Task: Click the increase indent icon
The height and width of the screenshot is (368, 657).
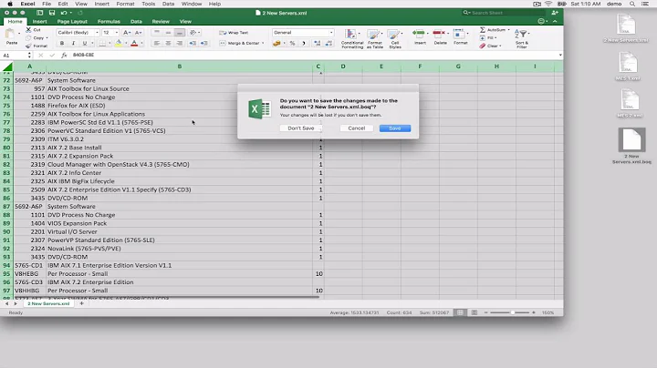Action: [204, 43]
